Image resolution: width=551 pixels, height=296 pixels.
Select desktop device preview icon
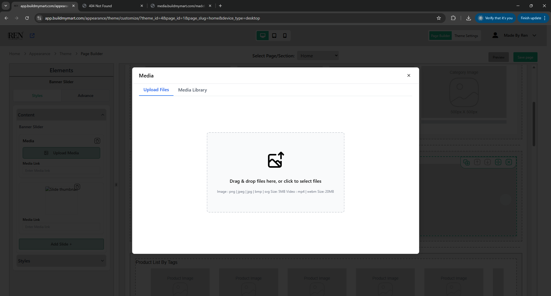(263, 36)
